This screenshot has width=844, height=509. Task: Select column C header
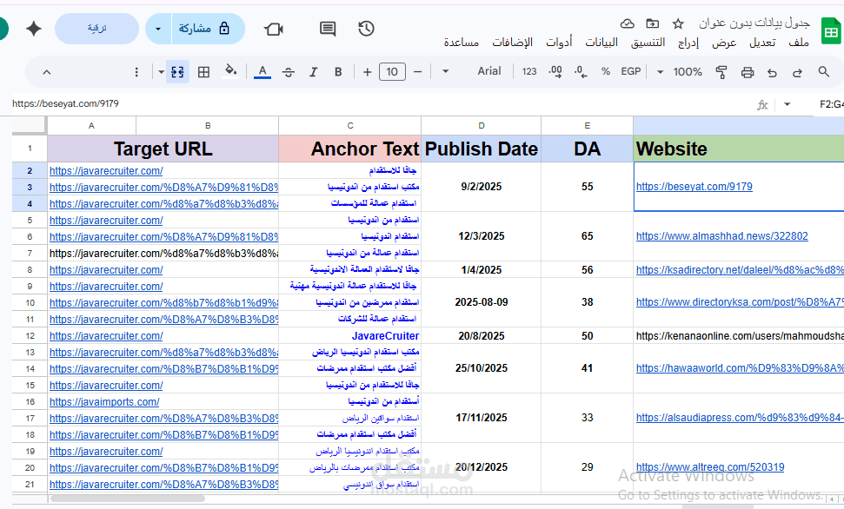tap(350, 125)
